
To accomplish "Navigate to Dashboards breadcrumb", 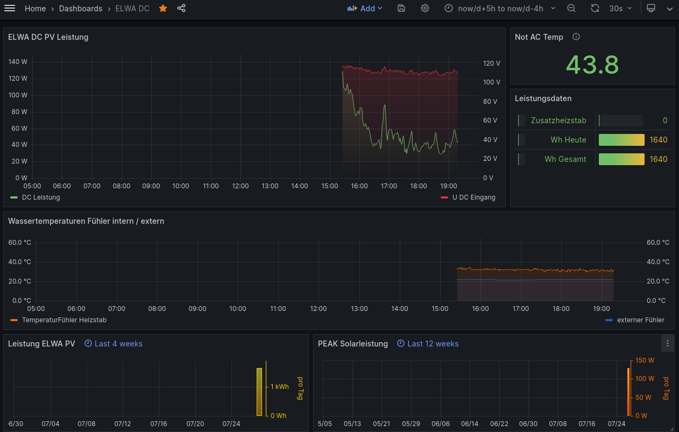I will click(81, 9).
